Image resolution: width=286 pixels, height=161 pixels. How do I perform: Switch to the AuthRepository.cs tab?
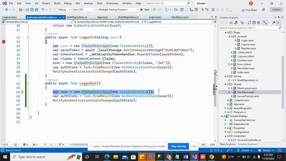click(x=77, y=17)
